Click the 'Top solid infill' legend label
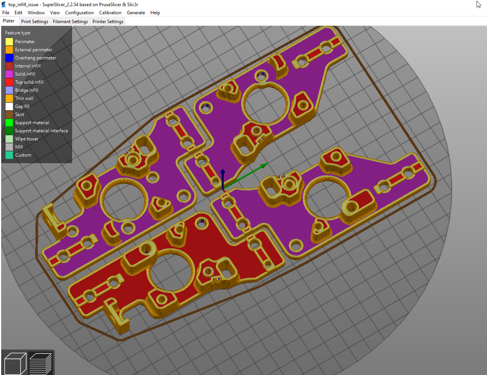This screenshot has width=487, height=375. [x=29, y=82]
